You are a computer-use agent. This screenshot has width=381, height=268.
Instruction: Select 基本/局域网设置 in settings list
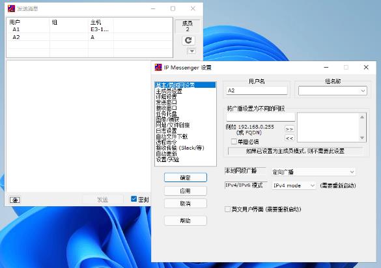(185, 85)
